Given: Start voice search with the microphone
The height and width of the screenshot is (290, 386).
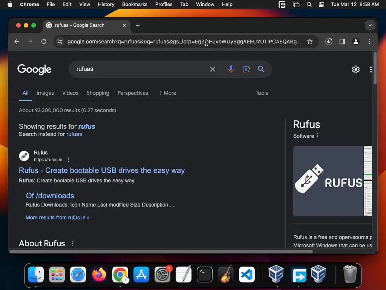Looking at the screenshot, I should (231, 69).
